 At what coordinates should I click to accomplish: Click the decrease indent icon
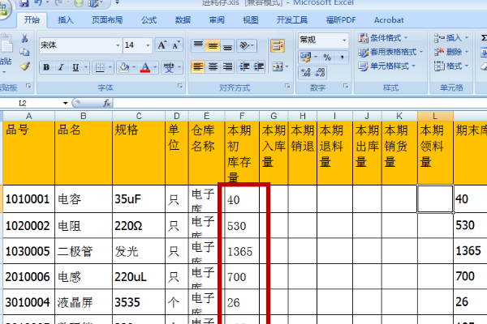[244, 66]
